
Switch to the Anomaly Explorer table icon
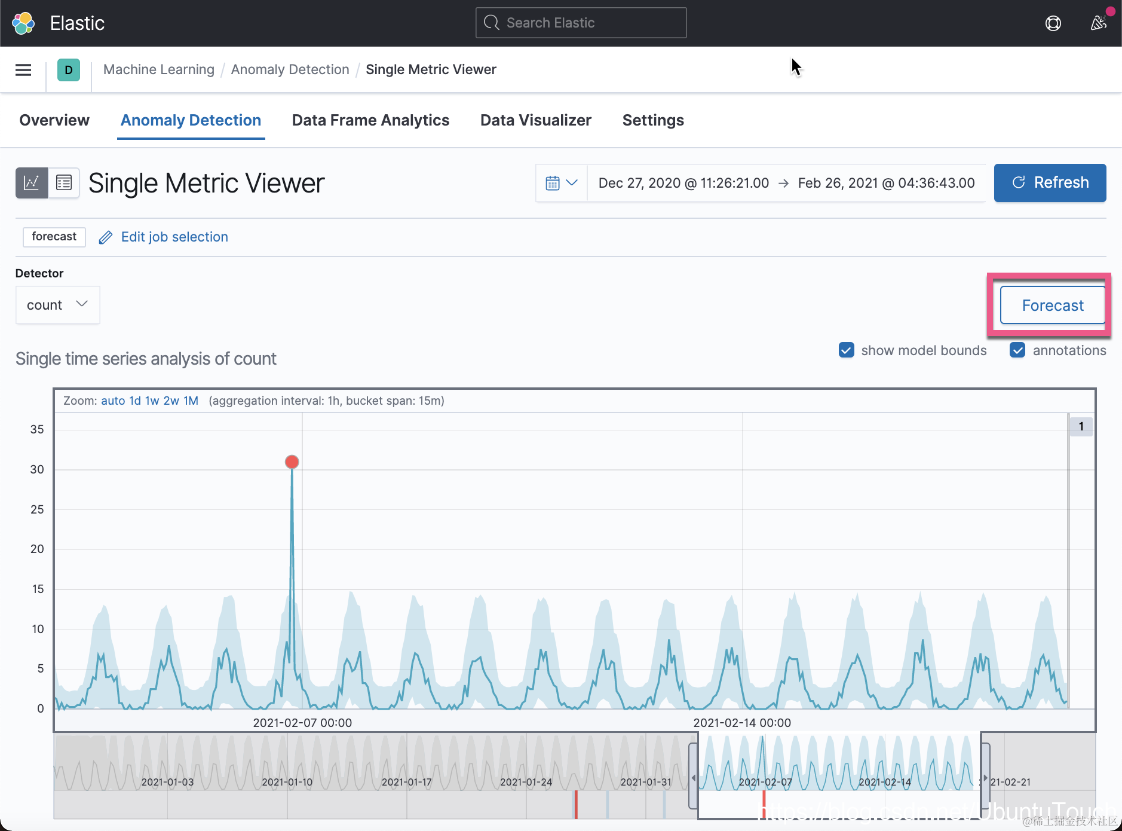[64, 182]
